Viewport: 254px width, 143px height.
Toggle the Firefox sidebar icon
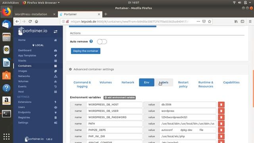pos(242,21)
